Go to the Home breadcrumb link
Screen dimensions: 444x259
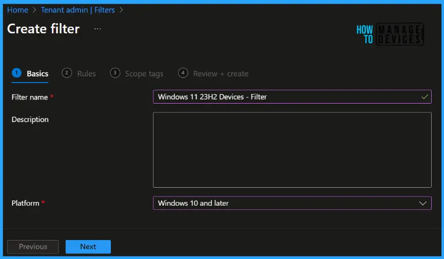[17, 10]
